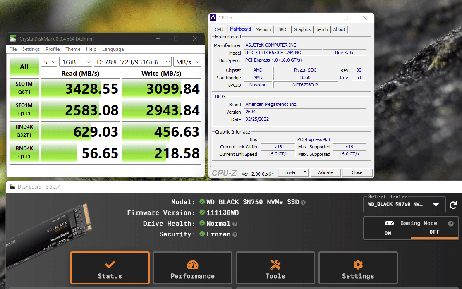Screen dimensions: 462x289
Task: Switch to the Memory tab in CPU-Z
Action: coord(263,29)
